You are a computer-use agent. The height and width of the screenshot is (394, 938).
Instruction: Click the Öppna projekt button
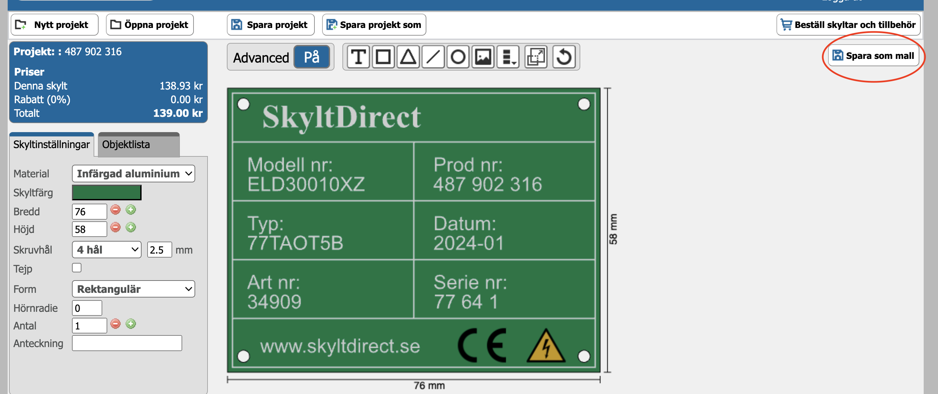point(150,25)
